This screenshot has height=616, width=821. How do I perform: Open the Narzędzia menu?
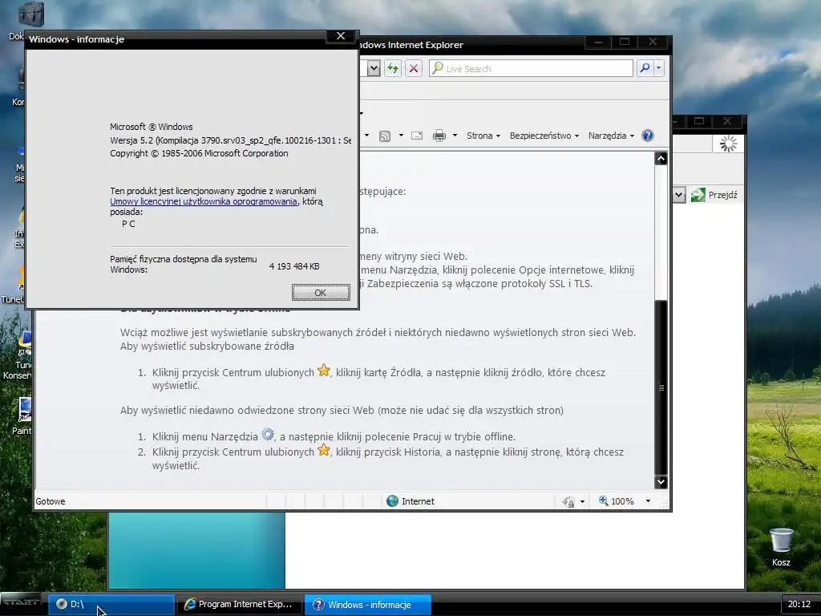(x=611, y=136)
